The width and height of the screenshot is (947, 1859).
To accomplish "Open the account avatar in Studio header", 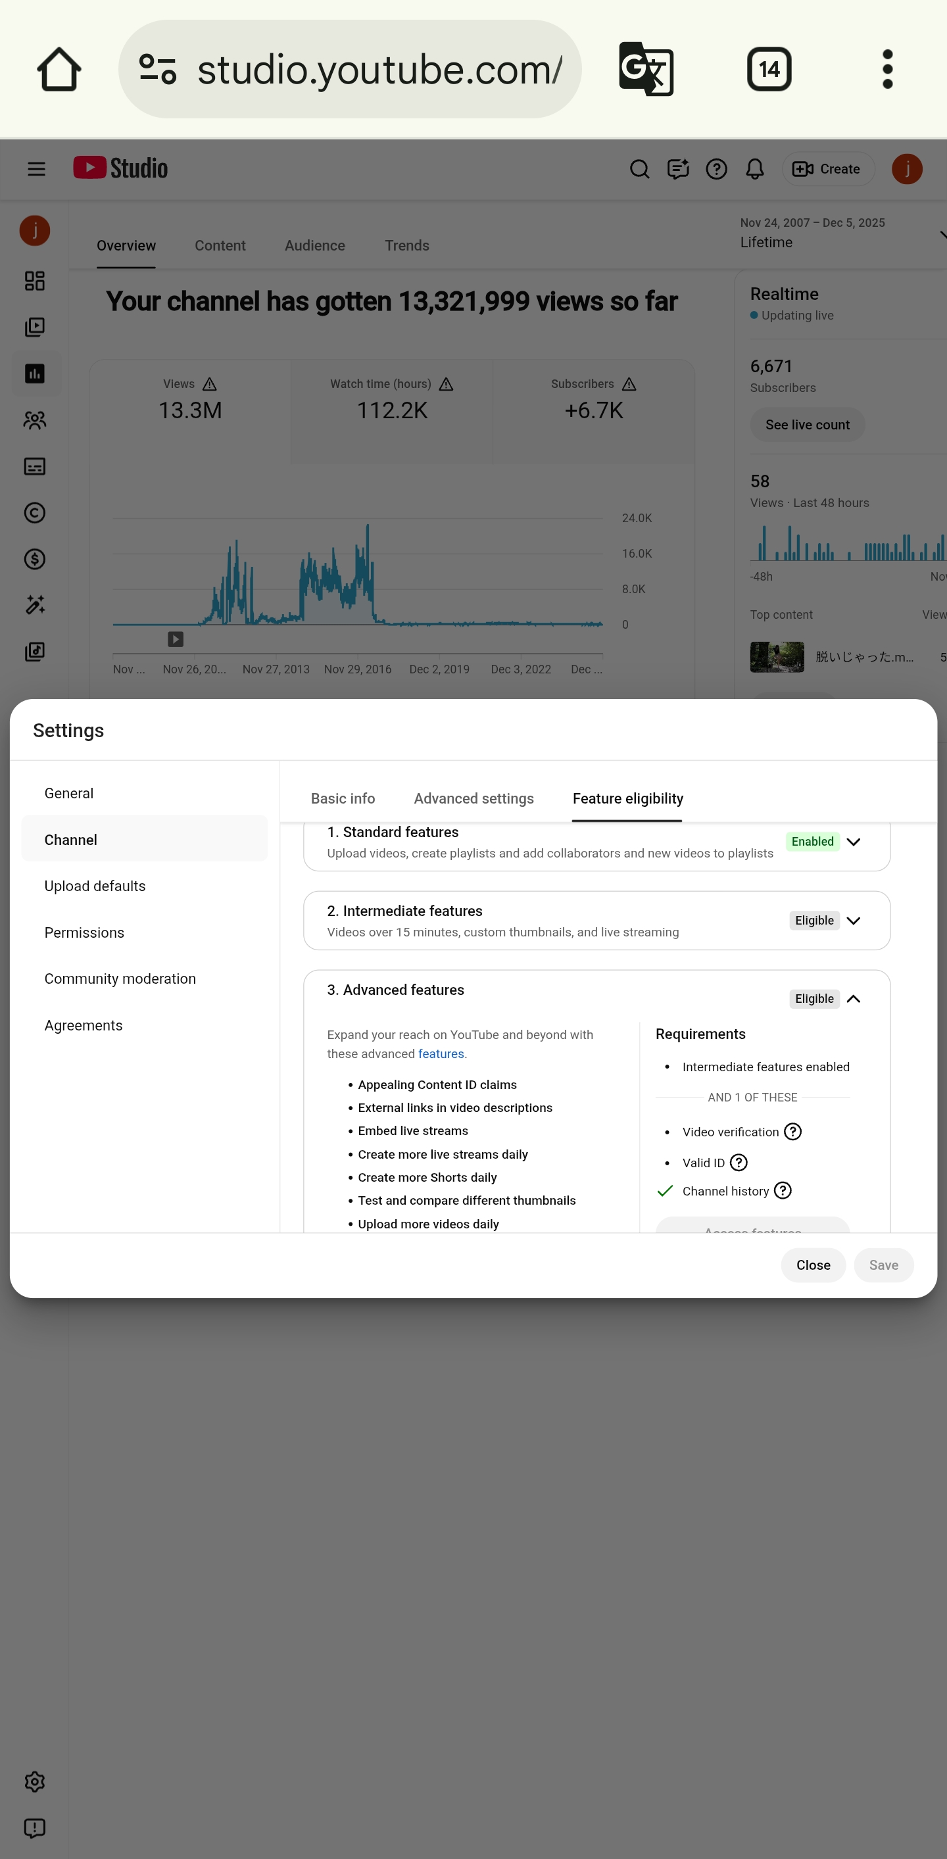I will click(x=907, y=169).
